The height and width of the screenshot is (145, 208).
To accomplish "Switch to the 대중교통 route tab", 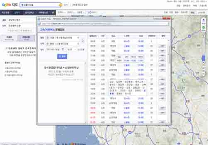I will [x=26, y=38].
